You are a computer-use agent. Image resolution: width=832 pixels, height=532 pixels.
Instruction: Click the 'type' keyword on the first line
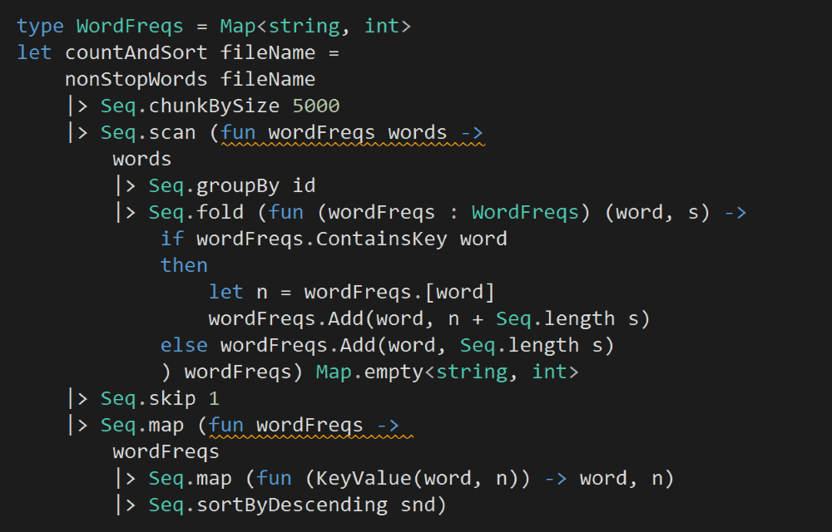point(40,26)
